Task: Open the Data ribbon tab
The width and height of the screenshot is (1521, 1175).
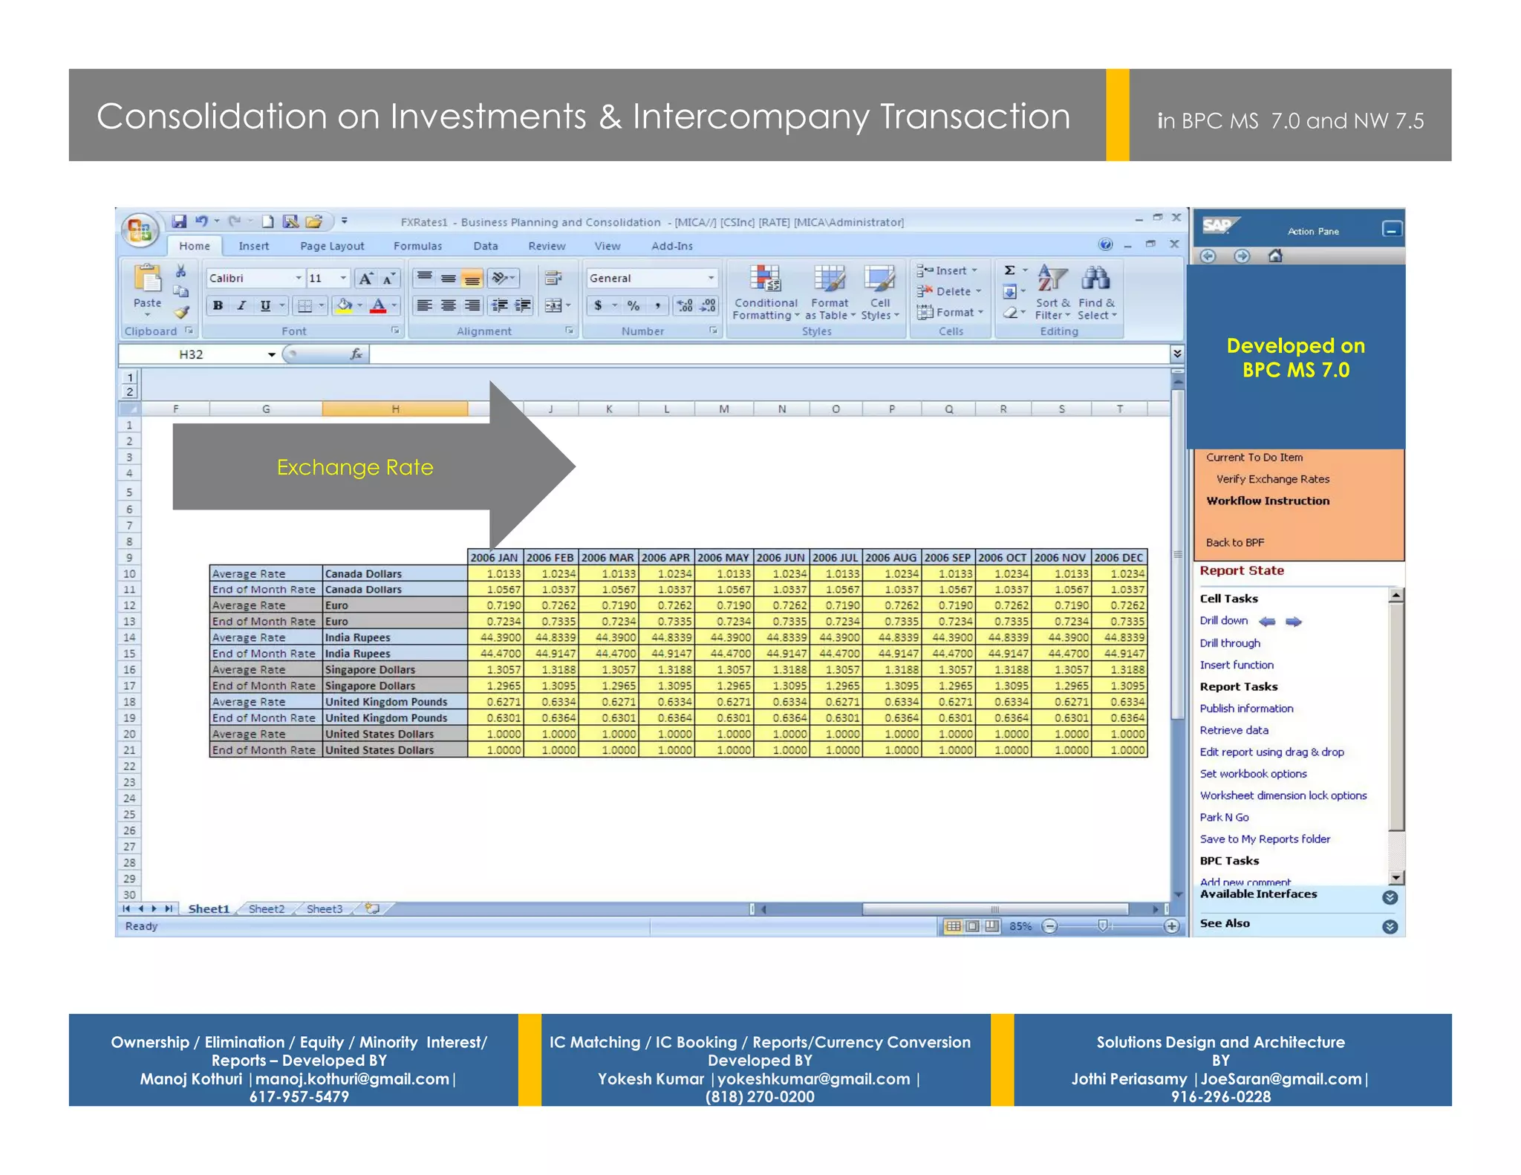Action: click(x=486, y=246)
